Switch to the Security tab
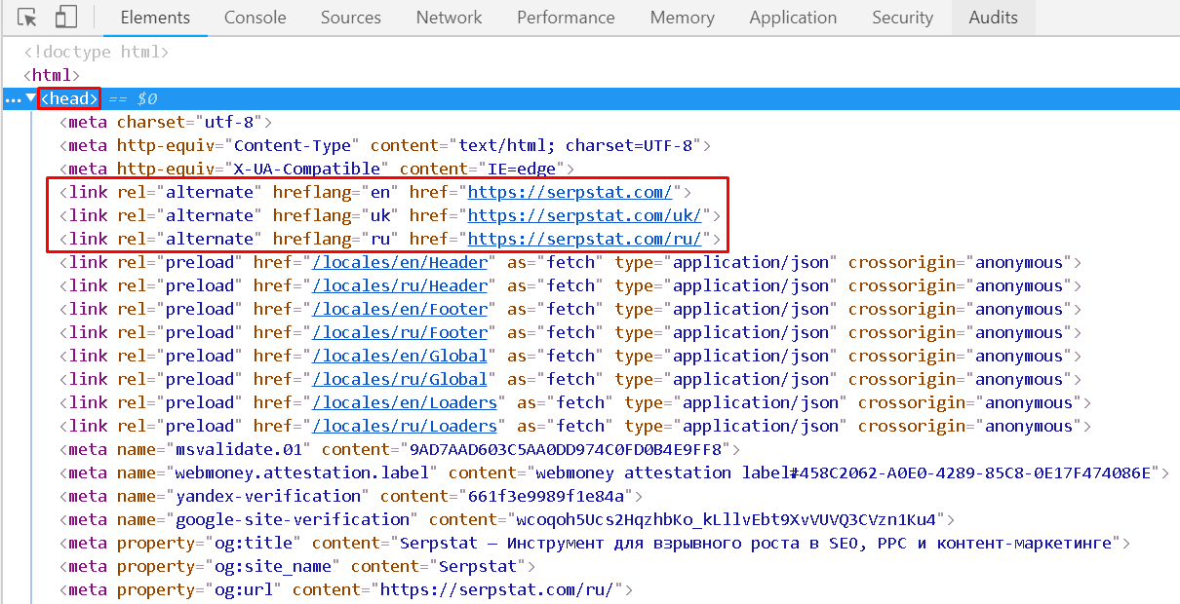 [x=902, y=18]
